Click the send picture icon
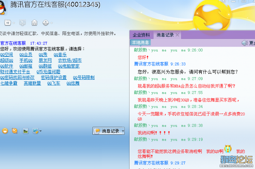 25,131
